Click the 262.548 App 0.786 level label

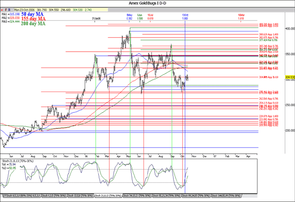tap(268, 99)
